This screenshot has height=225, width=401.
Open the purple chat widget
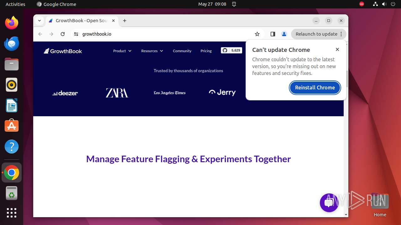[329, 203]
